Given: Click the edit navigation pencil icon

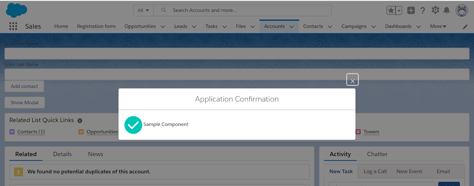Looking at the screenshot, I should coord(465,27).
